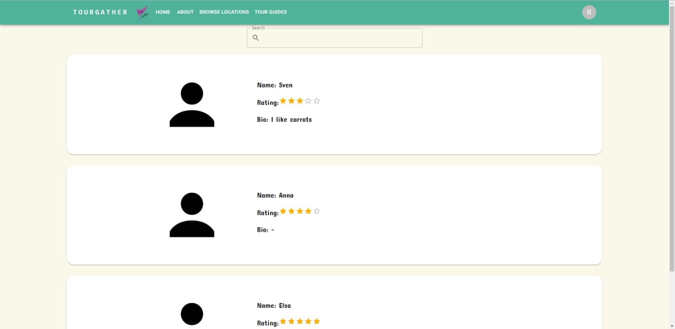Screen dimensions: 675x329
Task: Click the TourGather logo icon in navbar
Action: [142, 13]
